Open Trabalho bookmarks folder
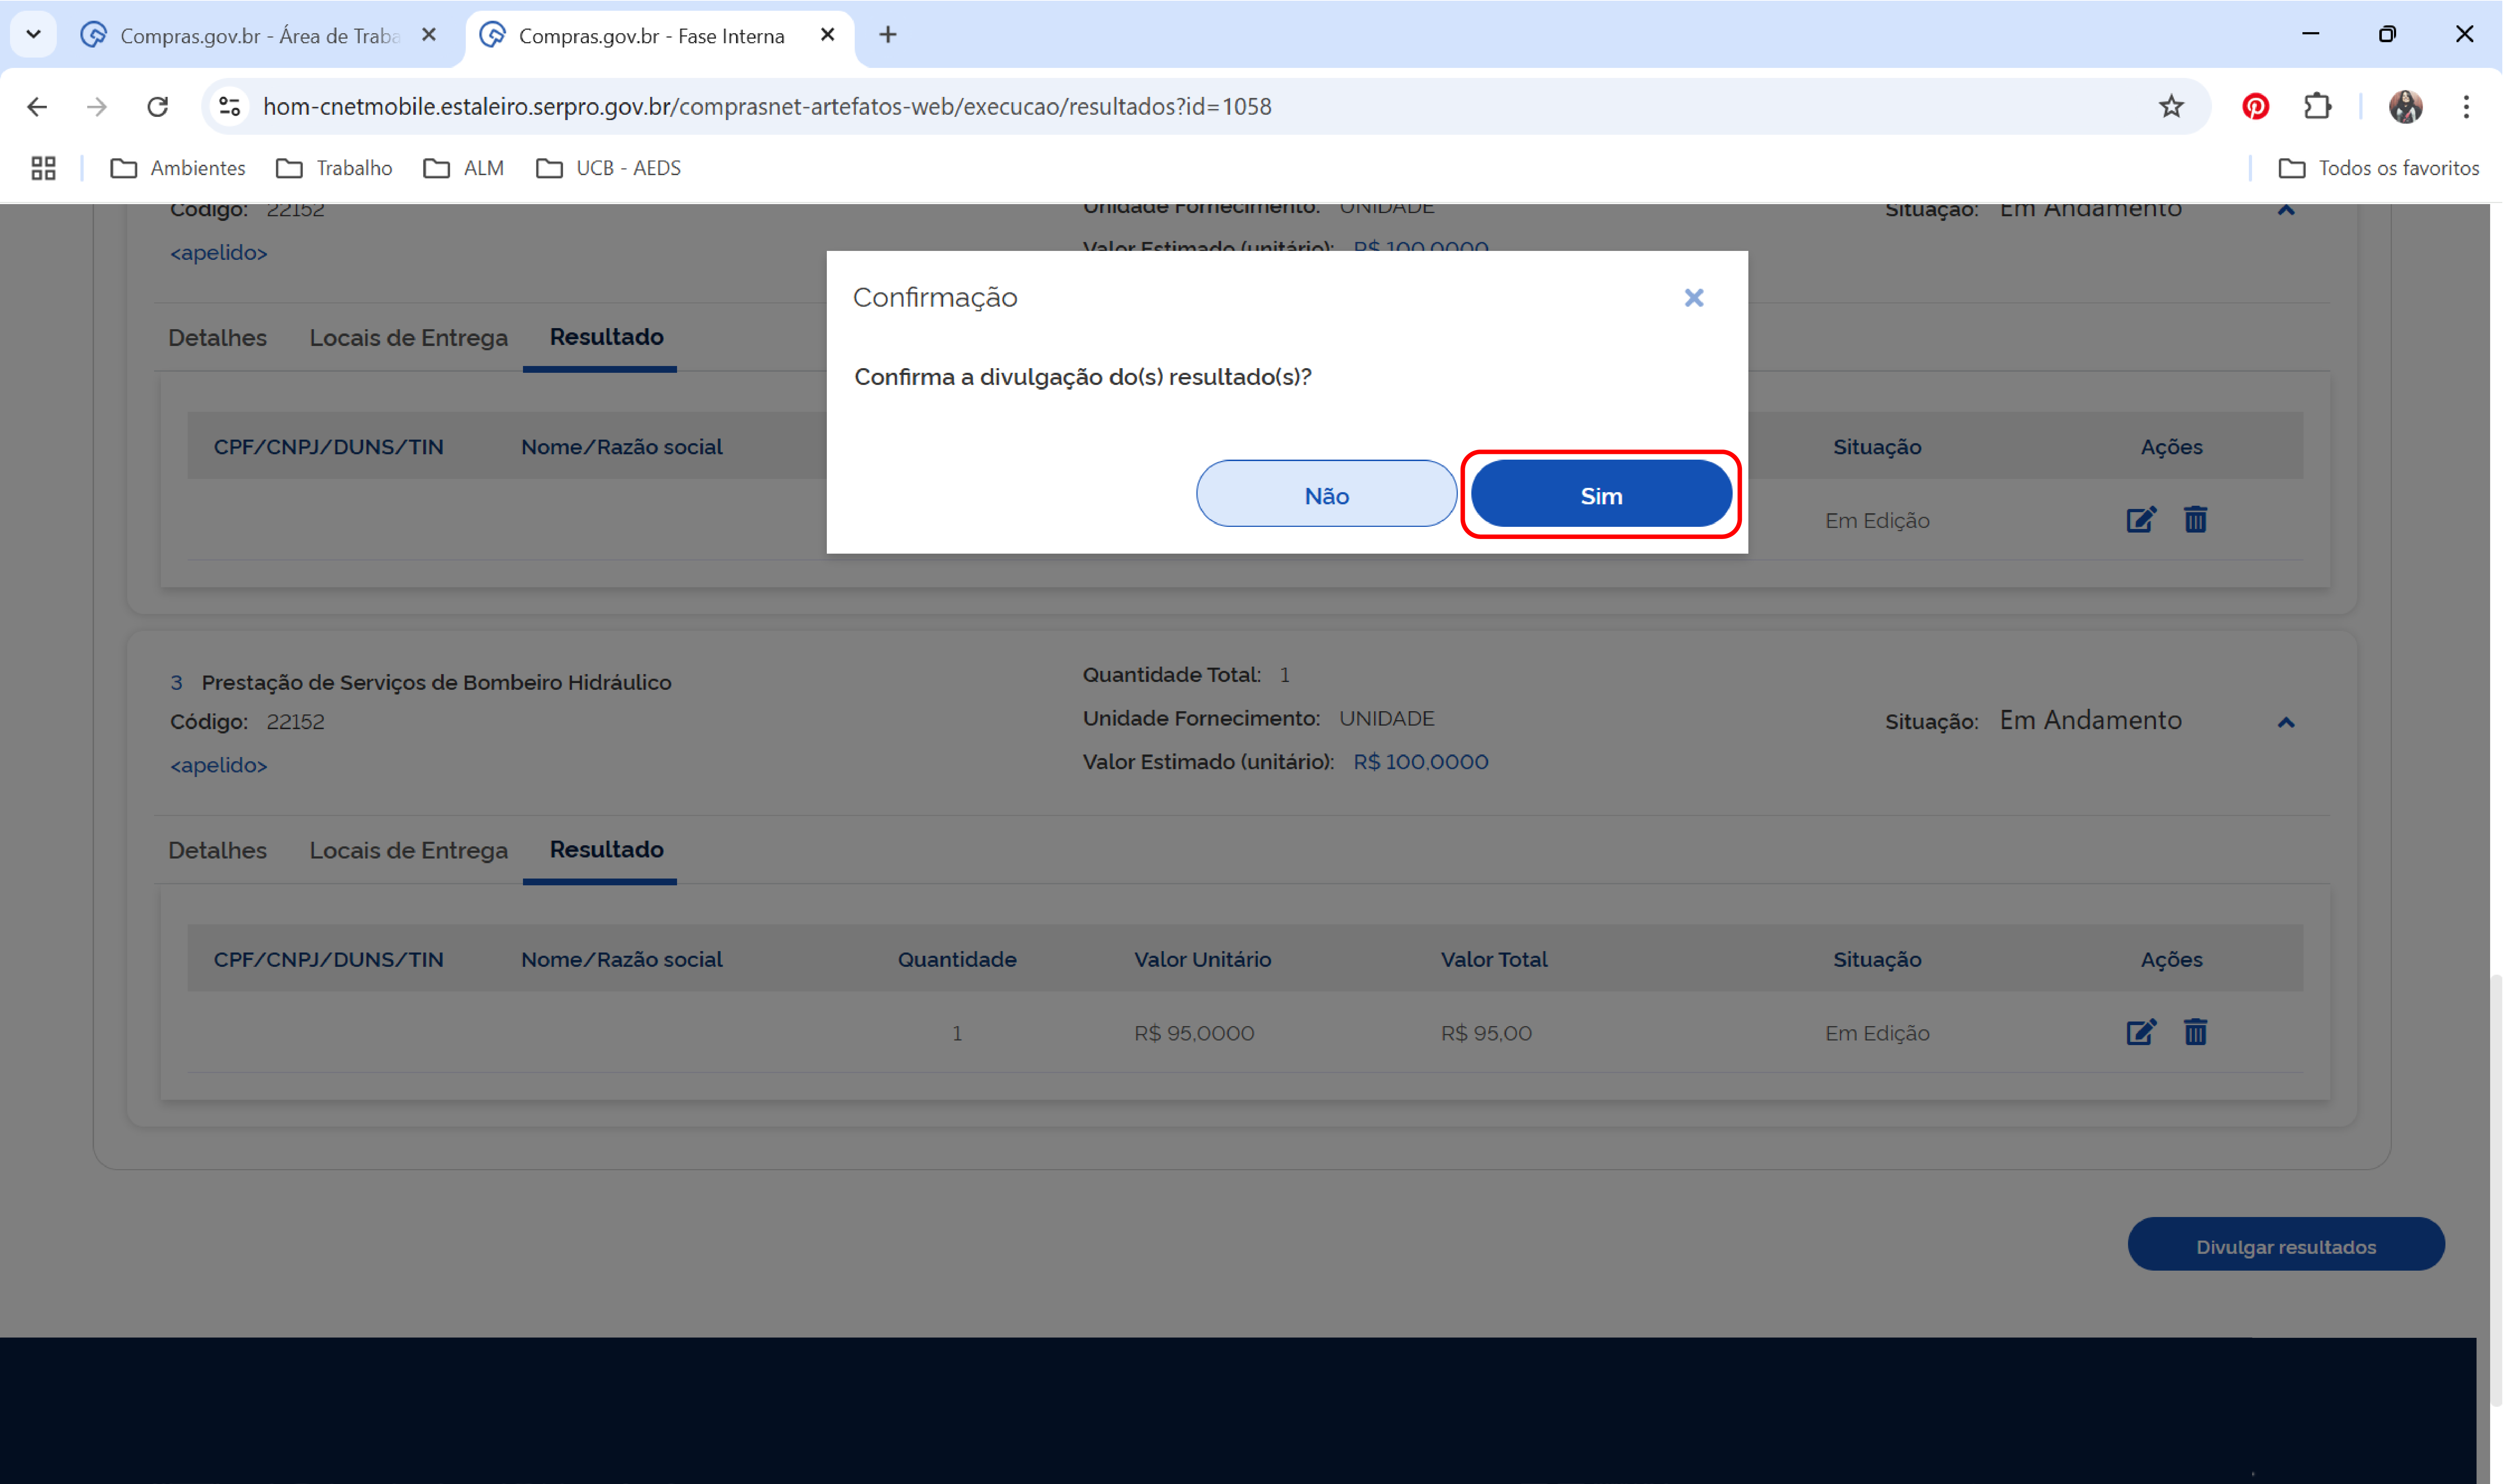 333,168
